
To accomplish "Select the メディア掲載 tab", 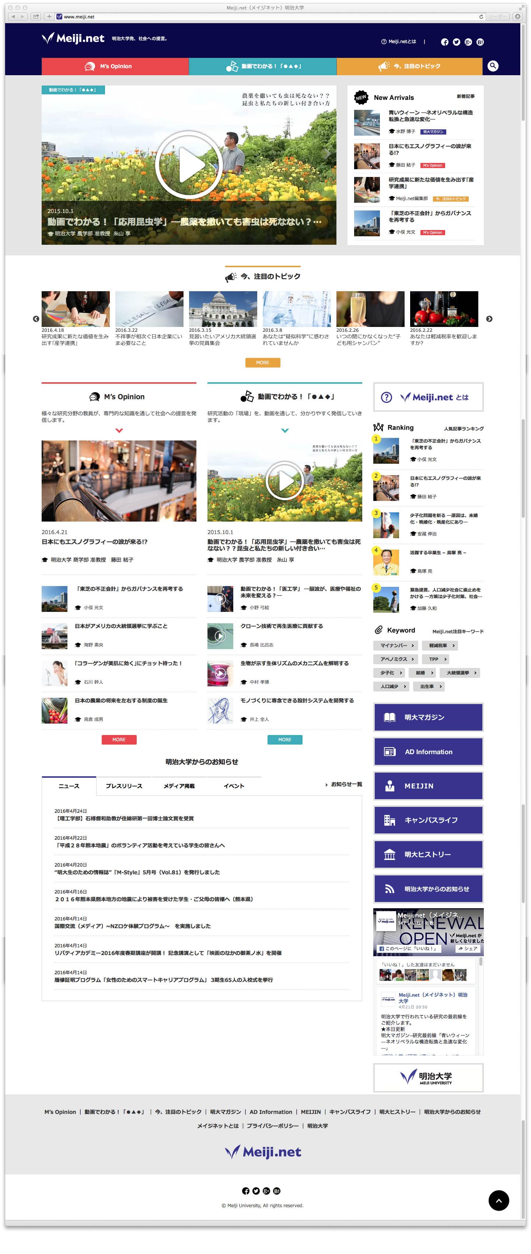I will coord(179,786).
